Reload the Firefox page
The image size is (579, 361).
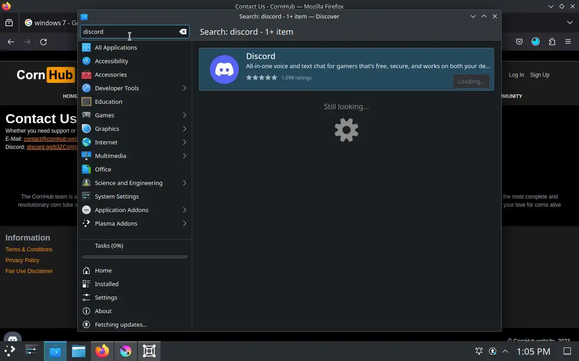[x=43, y=42]
